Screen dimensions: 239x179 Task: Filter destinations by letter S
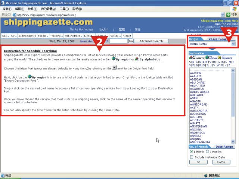204,65
